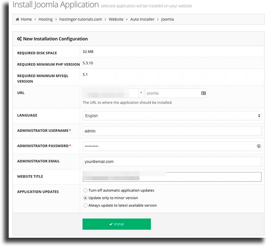Click the Install Joomla Application heading

pyautogui.click(x=56, y=5)
